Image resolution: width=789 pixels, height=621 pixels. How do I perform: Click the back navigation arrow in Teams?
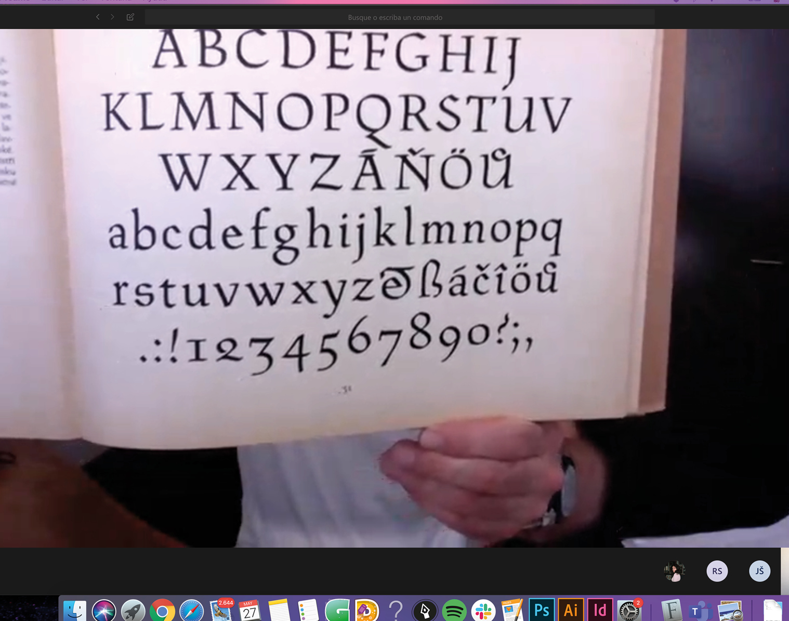pos(98,17)
